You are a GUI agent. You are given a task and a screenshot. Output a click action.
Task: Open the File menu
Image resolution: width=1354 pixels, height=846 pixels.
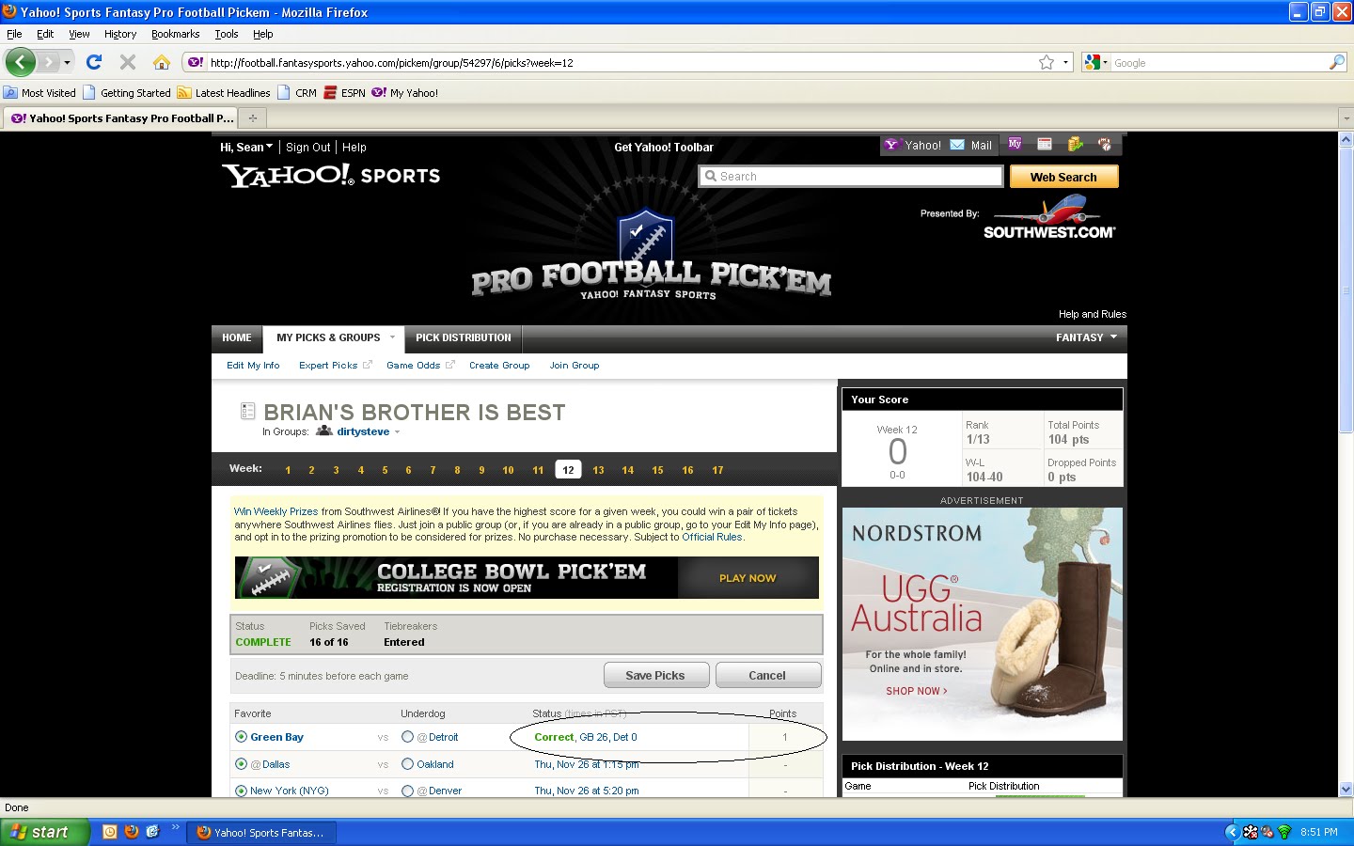tap(14, 34)
